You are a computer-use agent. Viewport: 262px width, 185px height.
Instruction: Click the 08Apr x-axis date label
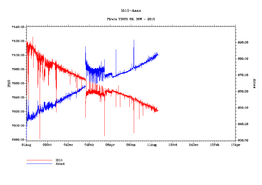point(110,145)
